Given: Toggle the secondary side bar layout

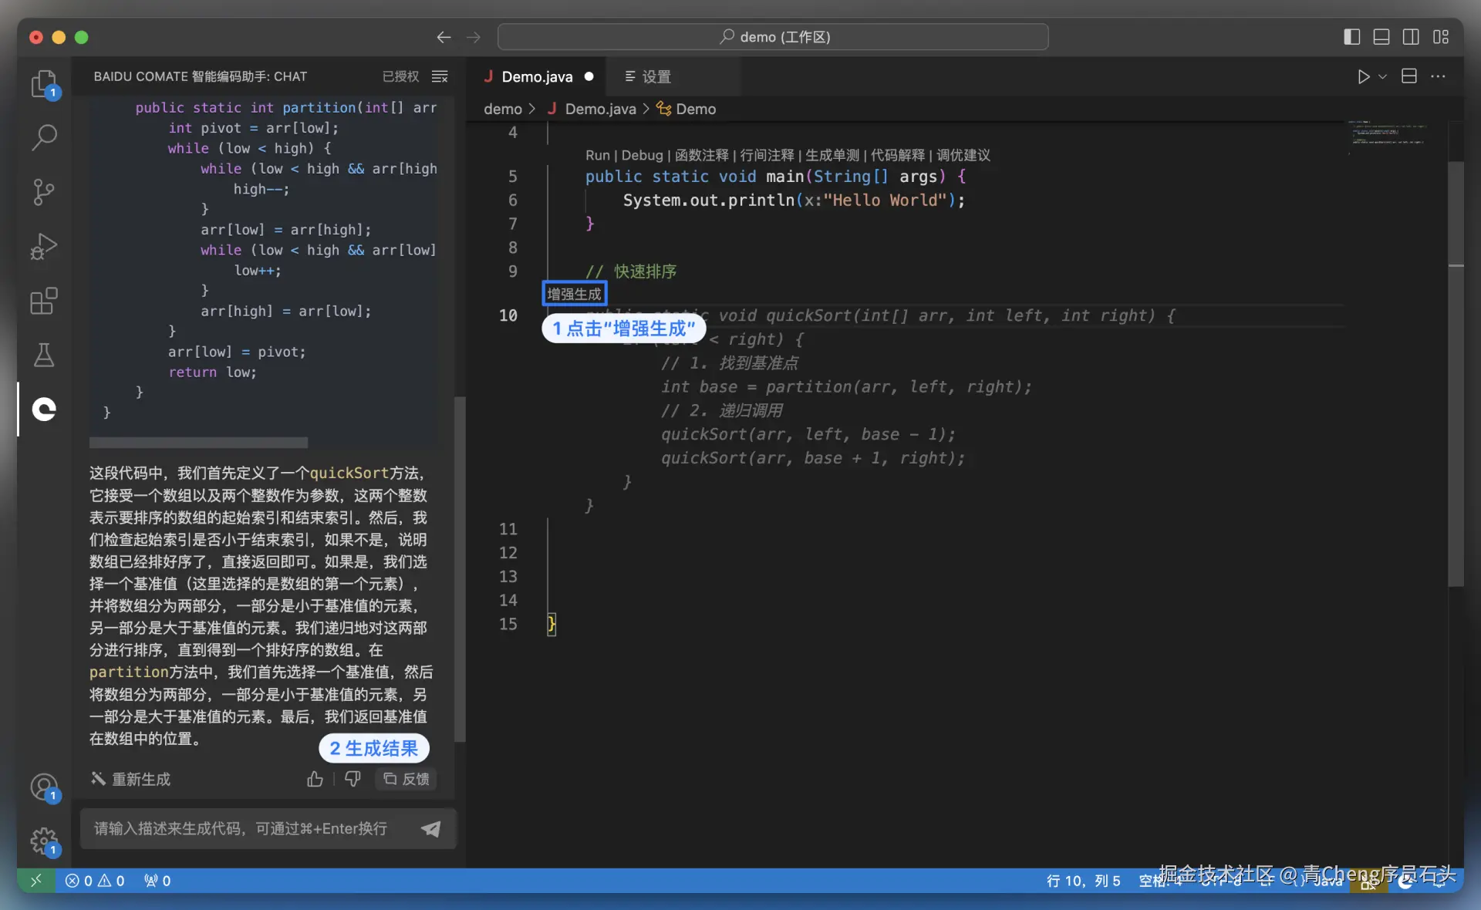Looking at the screenshot, I should click(x=1411, y=37).
